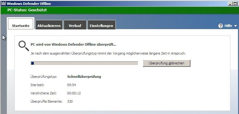Maximize the Windows Defender Offline window

point(235,4)
